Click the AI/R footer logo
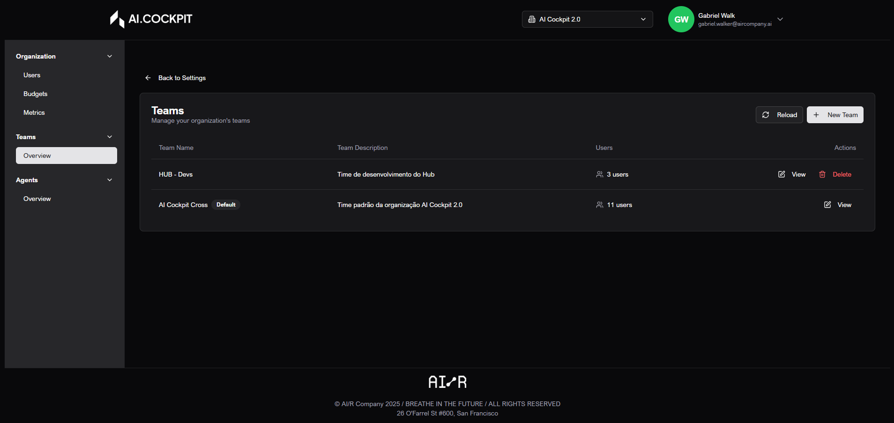894x423 pixels. pos(447,382)
